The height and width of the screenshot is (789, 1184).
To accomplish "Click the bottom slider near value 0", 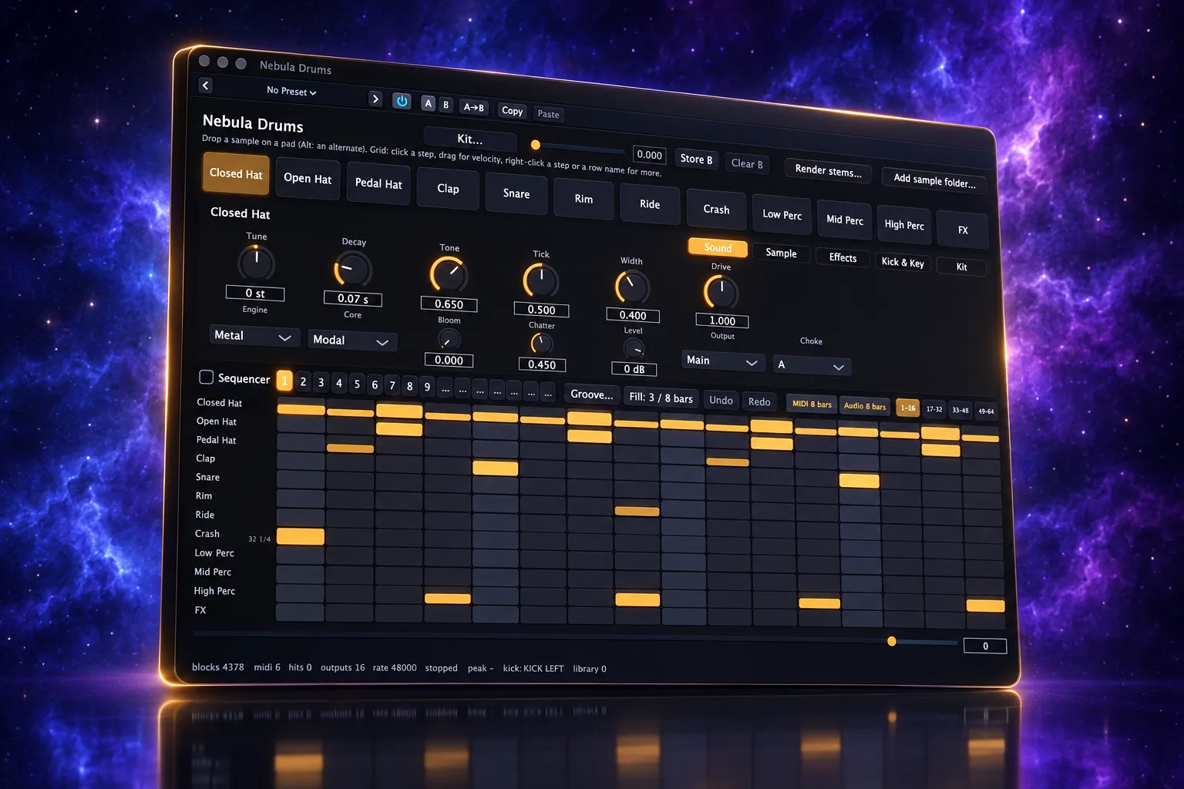I will tap(575, 637).
